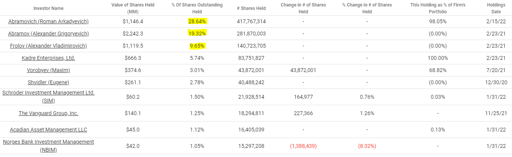Click % Of Shares Outstanding Held header
Viewport: 512px width, 157px height.
[x=197, y=8]
